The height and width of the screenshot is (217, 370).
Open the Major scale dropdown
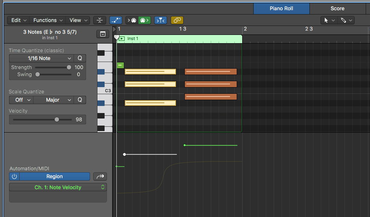(x=53, y=100)
